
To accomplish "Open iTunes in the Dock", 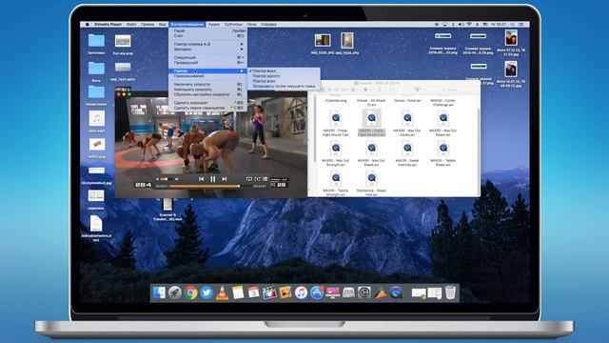I will coord(301,293).
